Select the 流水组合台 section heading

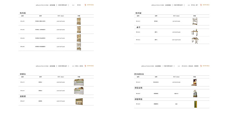[x=139, y=74]
